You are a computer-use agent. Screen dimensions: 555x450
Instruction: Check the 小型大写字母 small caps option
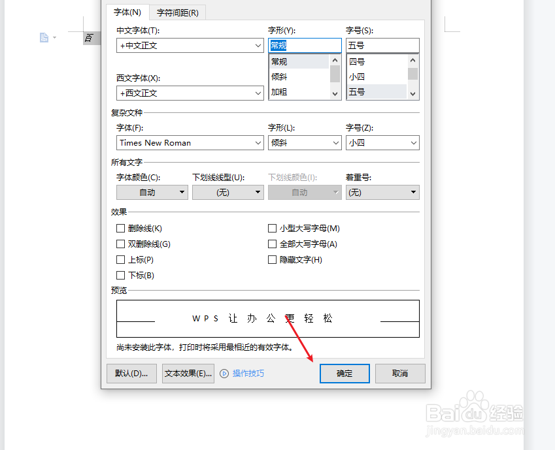(x=273, y=229)
